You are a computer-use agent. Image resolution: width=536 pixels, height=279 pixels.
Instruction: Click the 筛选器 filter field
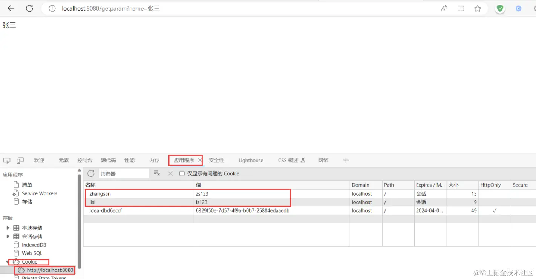click(124, 173)
